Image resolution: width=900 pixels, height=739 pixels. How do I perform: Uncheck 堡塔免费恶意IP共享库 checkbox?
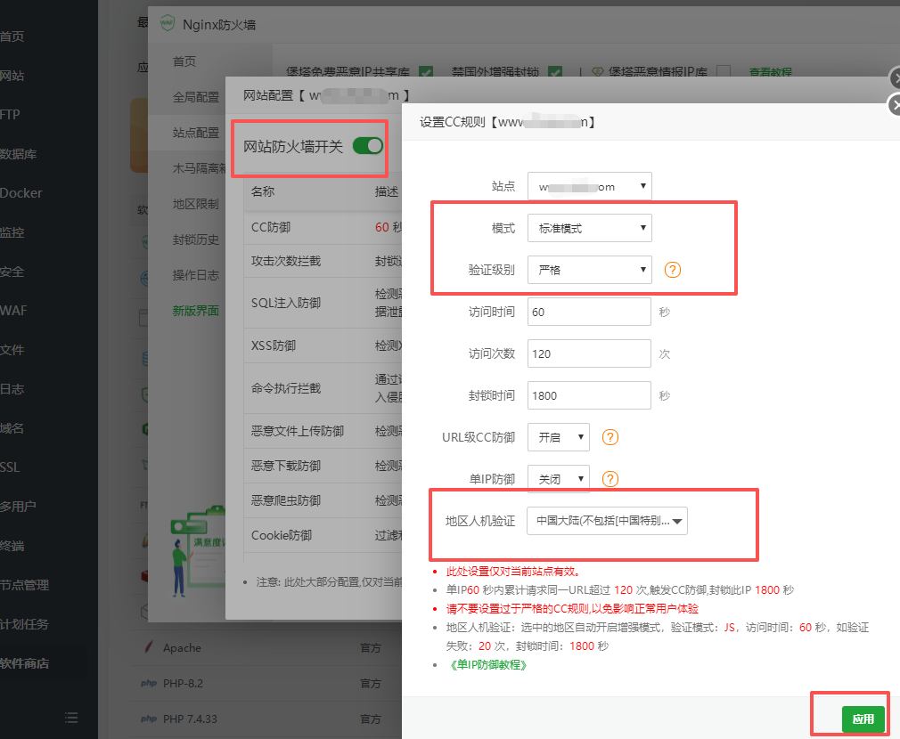(x=426, y=72)
